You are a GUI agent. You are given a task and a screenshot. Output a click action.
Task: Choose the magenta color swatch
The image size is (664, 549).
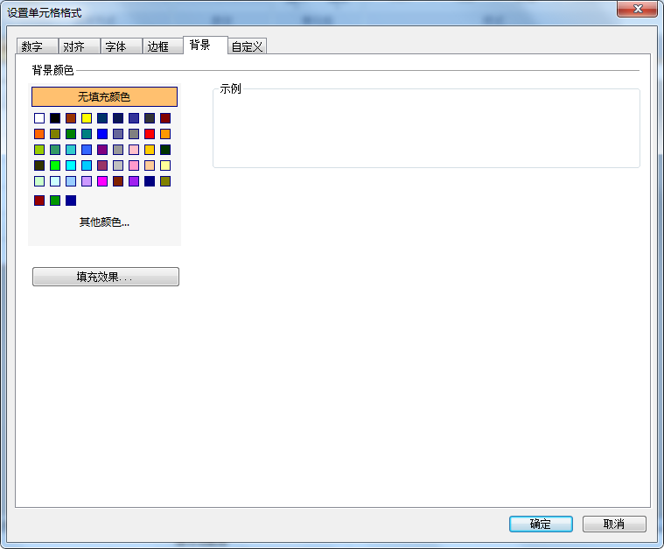point(102,181)
